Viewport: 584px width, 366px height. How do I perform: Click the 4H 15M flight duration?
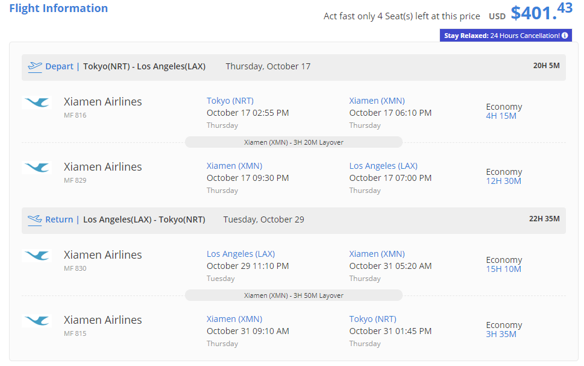(x=501, y=116)
